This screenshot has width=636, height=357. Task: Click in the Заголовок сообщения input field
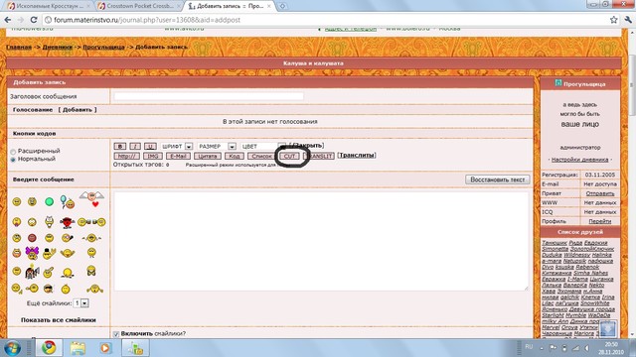click(x=209, y=96)
